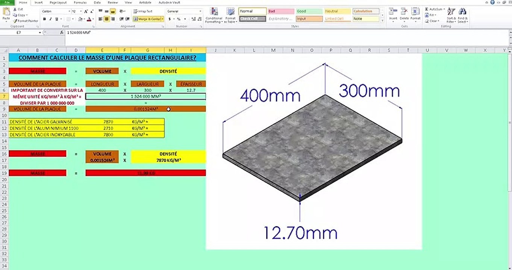Open the text orientation button
Screen dimensions: 512x270
(123, 12)
